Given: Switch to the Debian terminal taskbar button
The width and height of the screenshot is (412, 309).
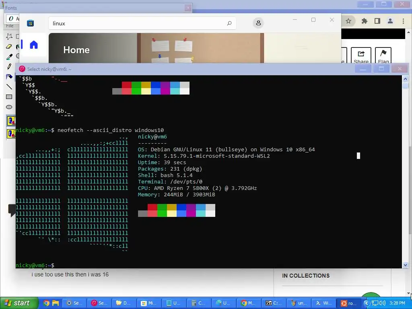Looking at the screenshot, I should tap(99, 303).
